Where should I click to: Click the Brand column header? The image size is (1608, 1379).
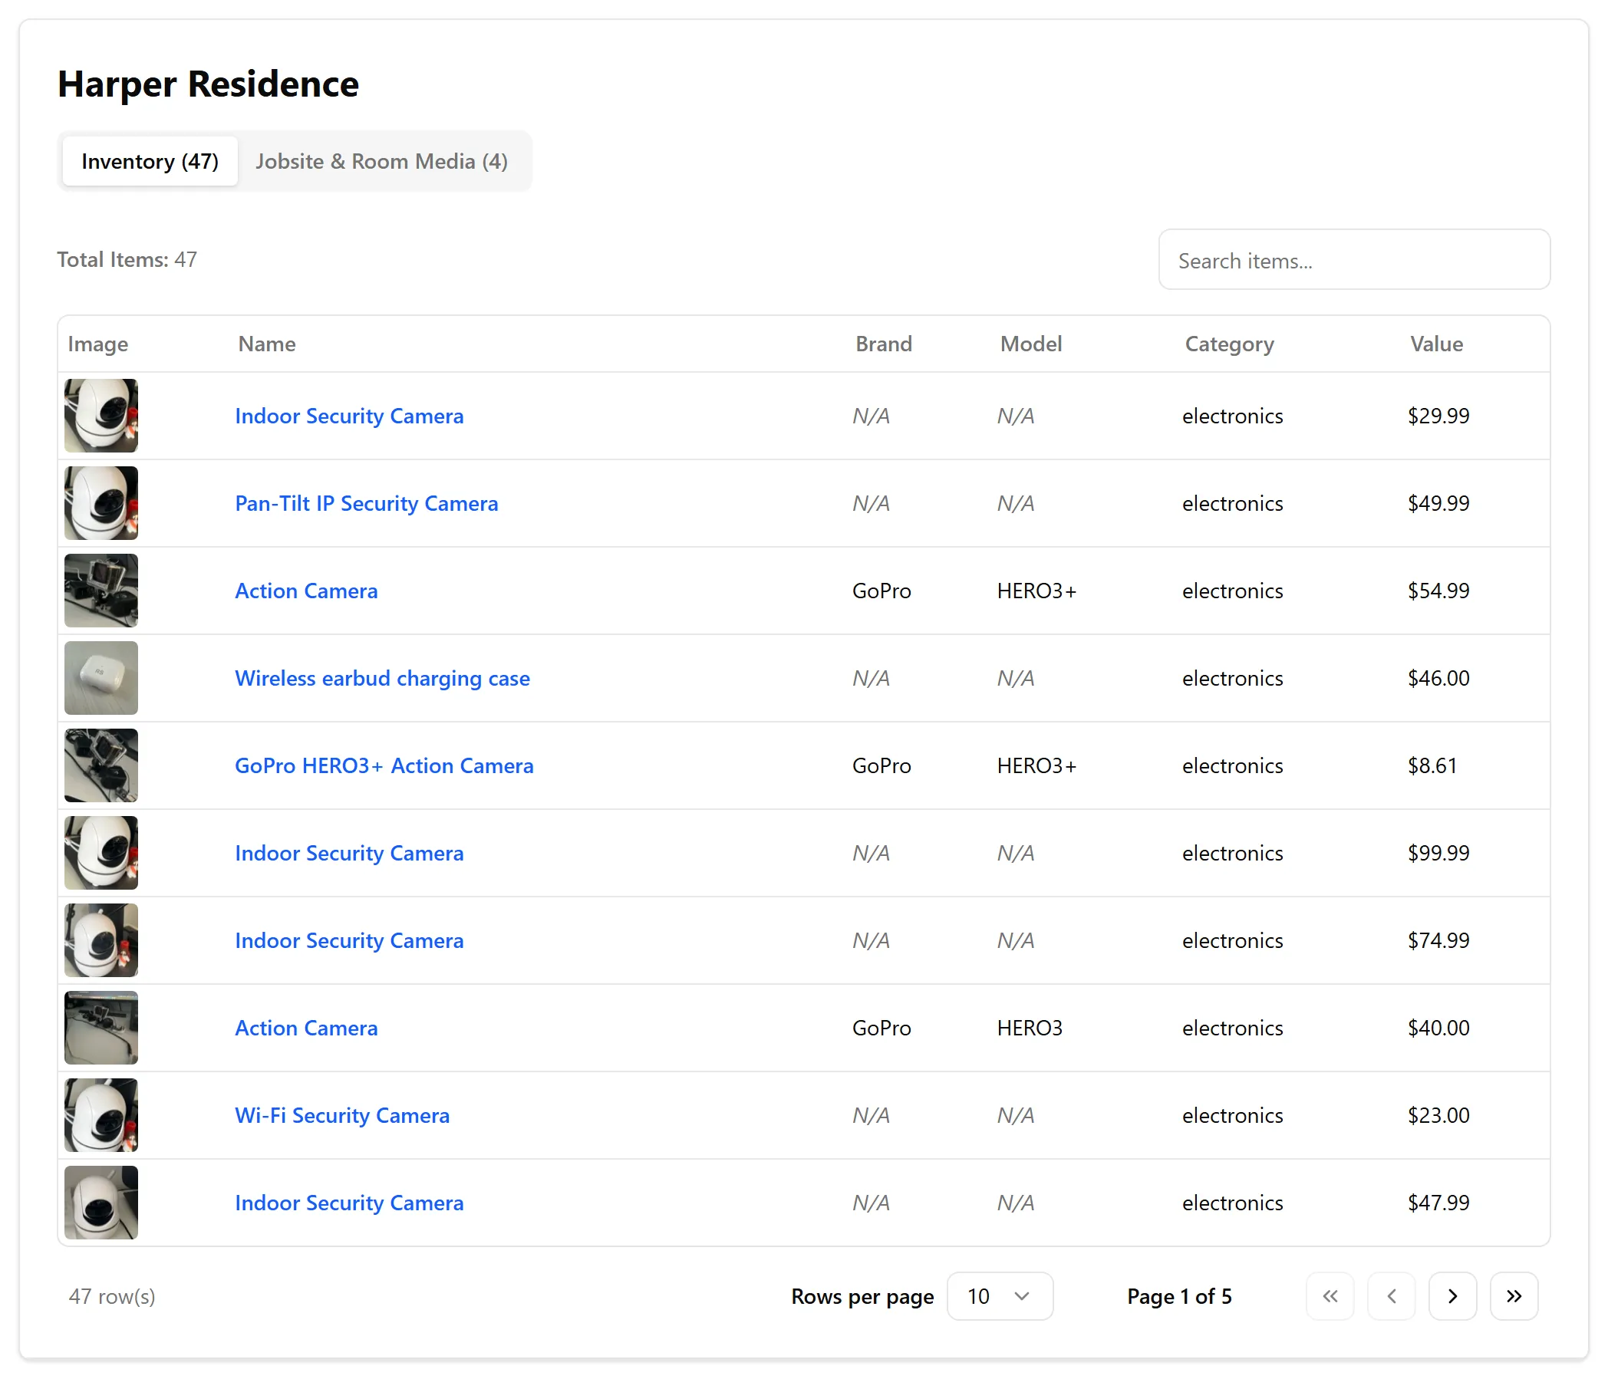(884, 344)
